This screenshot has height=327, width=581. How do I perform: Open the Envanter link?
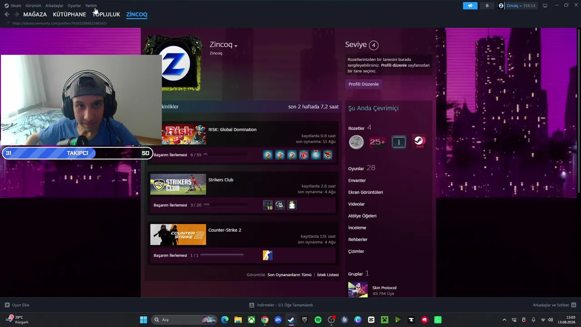(357, 180)
